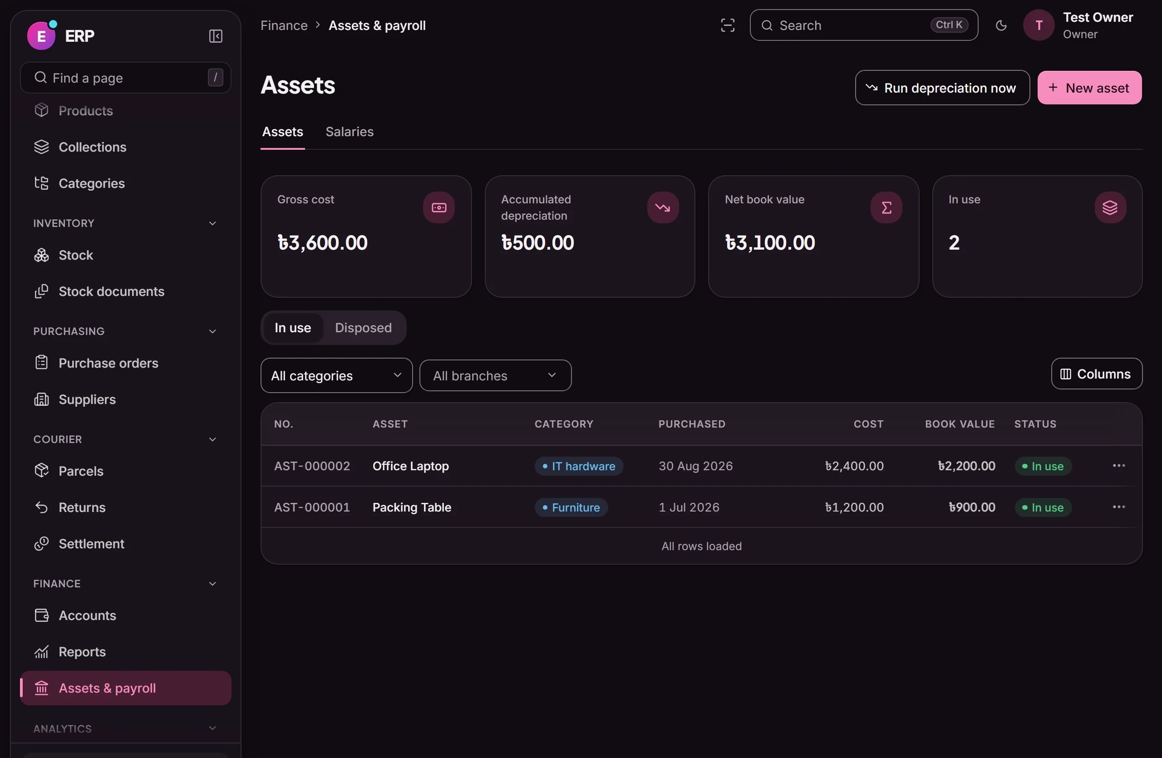The width and height of the screenshot is (1162, 758).
Task: Click asset number AST-000002
Action: click(312, 466)
